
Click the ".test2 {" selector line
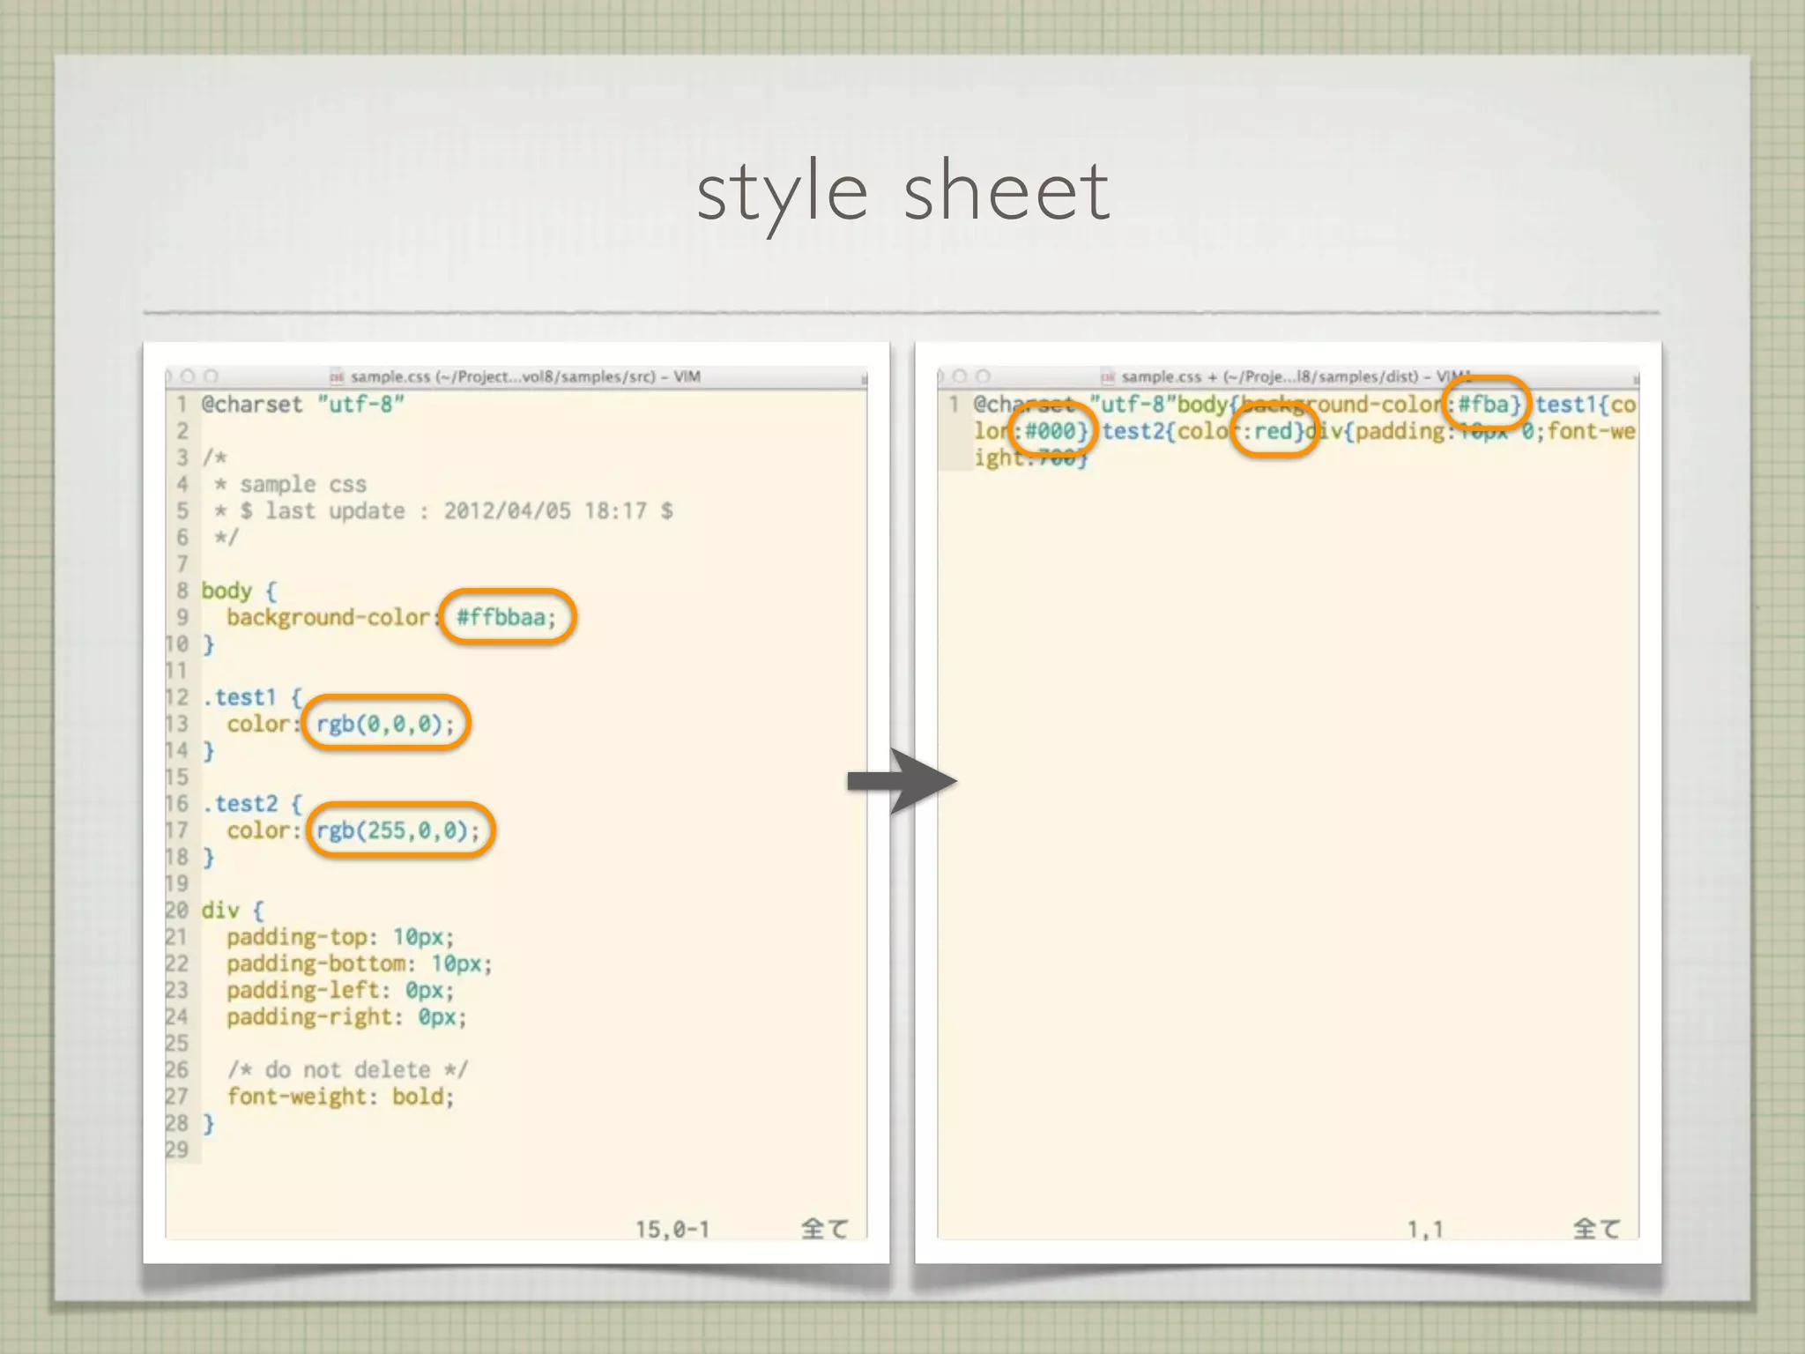pos(252,804)
